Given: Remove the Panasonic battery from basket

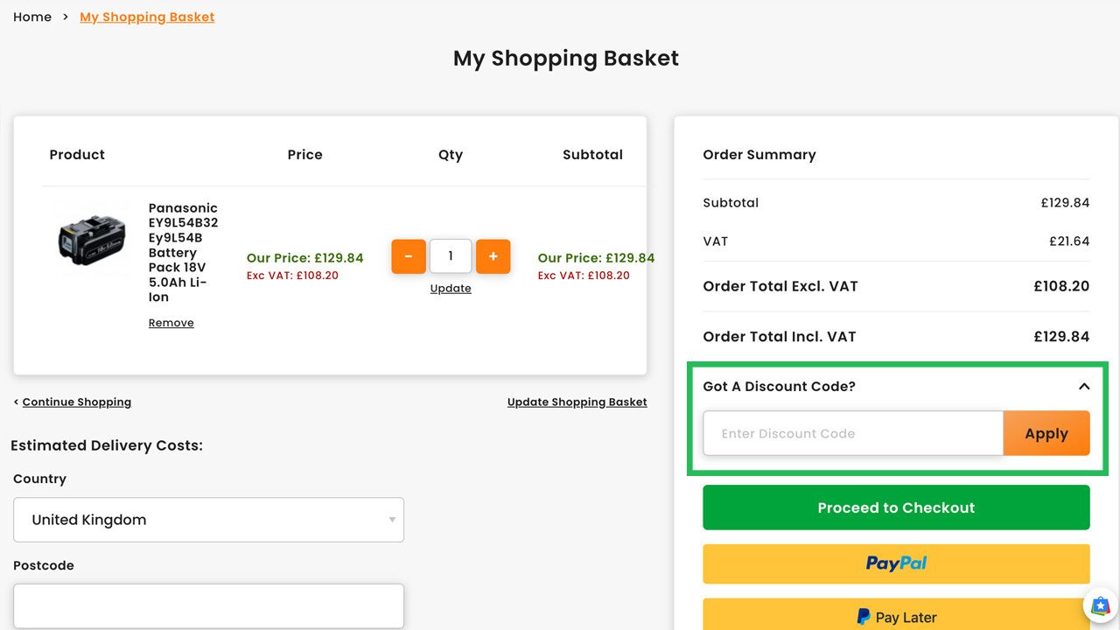Looking at the screenshot, I should [171, 323].
